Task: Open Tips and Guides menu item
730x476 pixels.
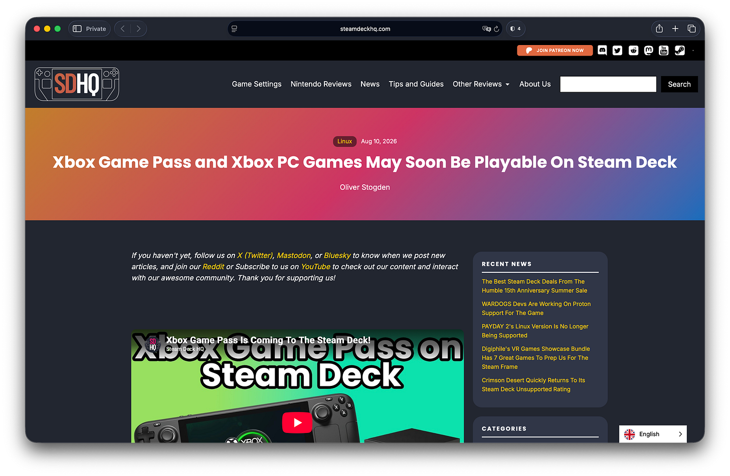Action: [416, 84]
